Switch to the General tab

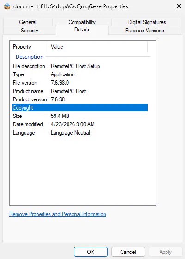point(28,22)
